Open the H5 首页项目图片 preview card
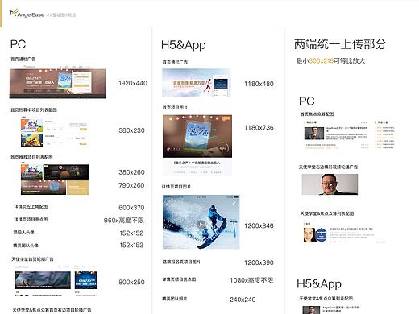The width and height of the screenshot is (419, 314). (197, 145)
